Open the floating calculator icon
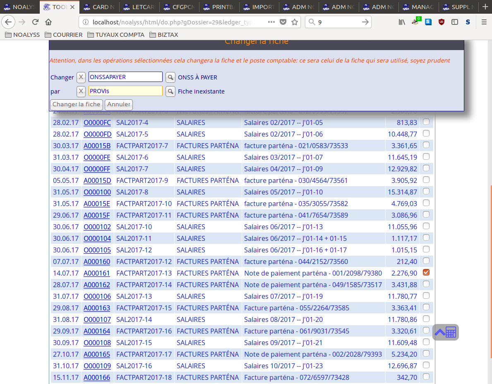 pyautogui.click(x=446, y=332)
